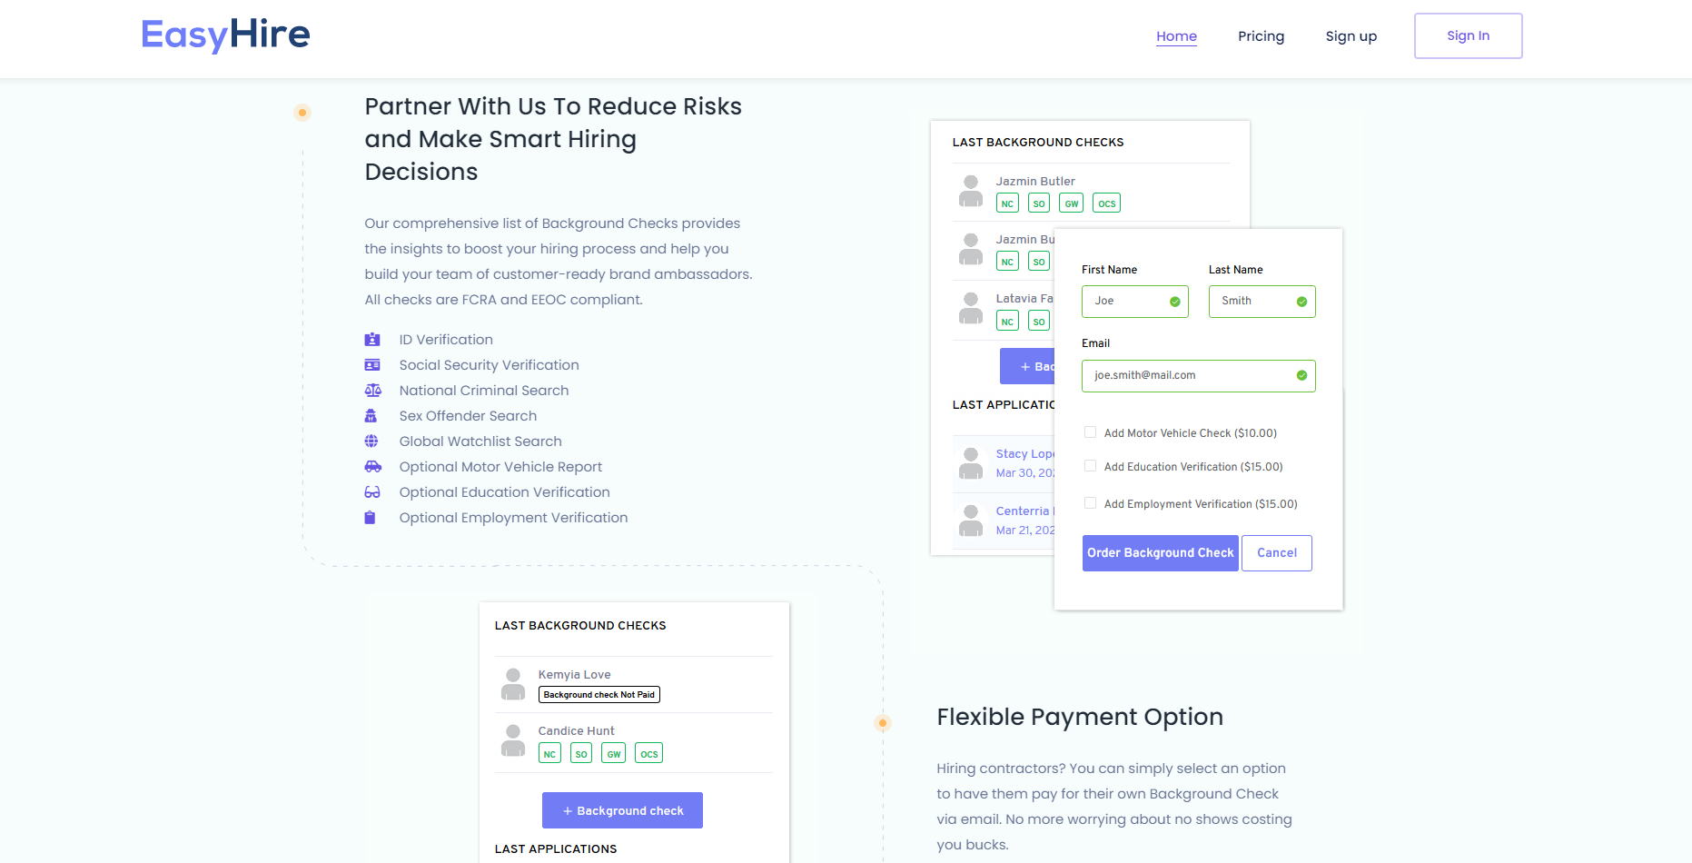Click the Background check Not Paid badge
The height and width of the screenshot is (863, 1692).
599,695
